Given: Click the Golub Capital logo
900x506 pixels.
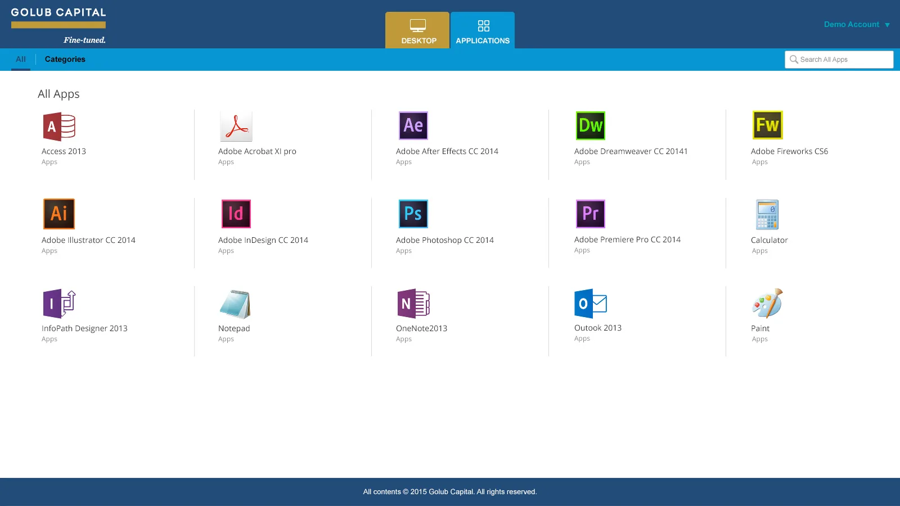Looking at the screenshot, I should (x=58, y=25).
